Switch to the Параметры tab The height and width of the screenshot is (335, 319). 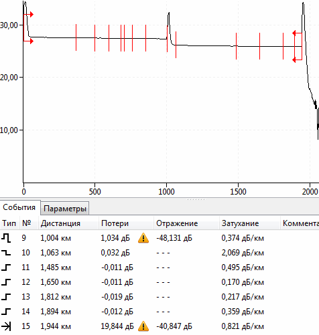(65, 209)
